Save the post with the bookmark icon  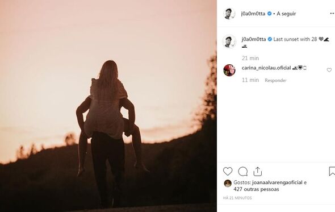[x=332, y=171]
